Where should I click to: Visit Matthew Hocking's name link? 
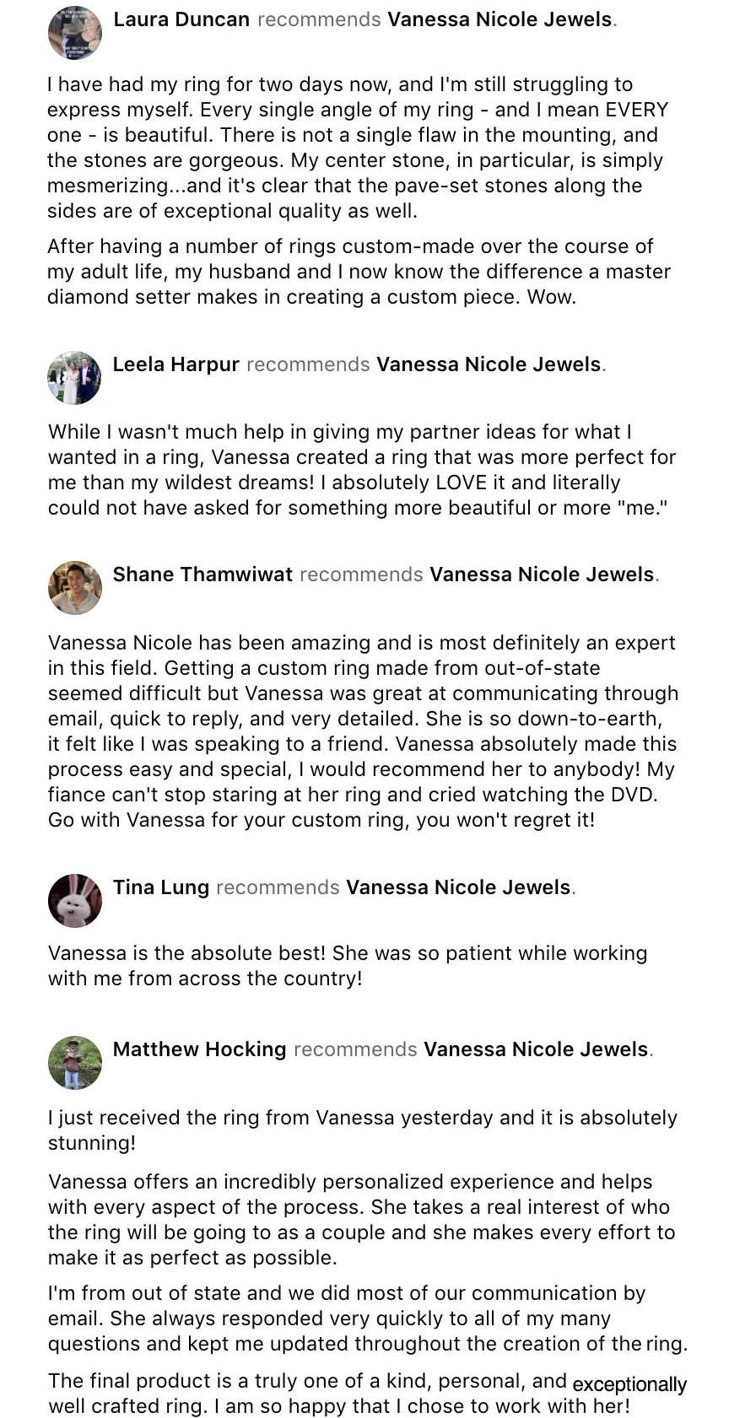[200, 1049]
